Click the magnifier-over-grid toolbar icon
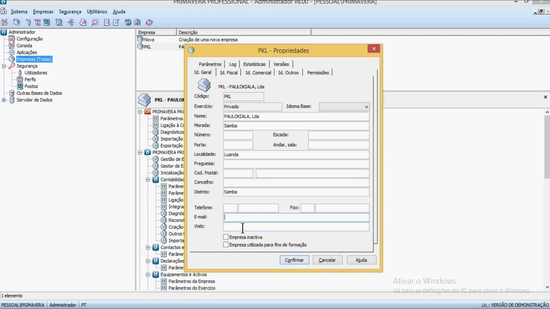The image size is (550, 309). point(95,22)
